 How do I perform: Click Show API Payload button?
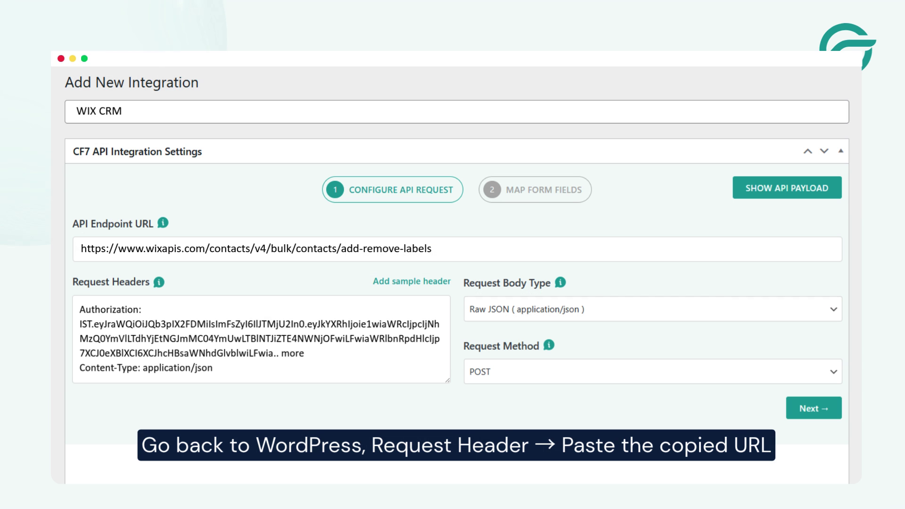tap(787, 188)
